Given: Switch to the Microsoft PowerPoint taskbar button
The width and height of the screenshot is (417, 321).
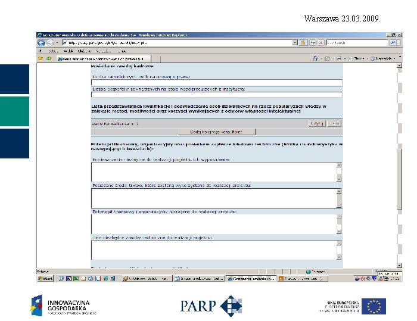Looking at the screenshot, I should click(303, 279).
